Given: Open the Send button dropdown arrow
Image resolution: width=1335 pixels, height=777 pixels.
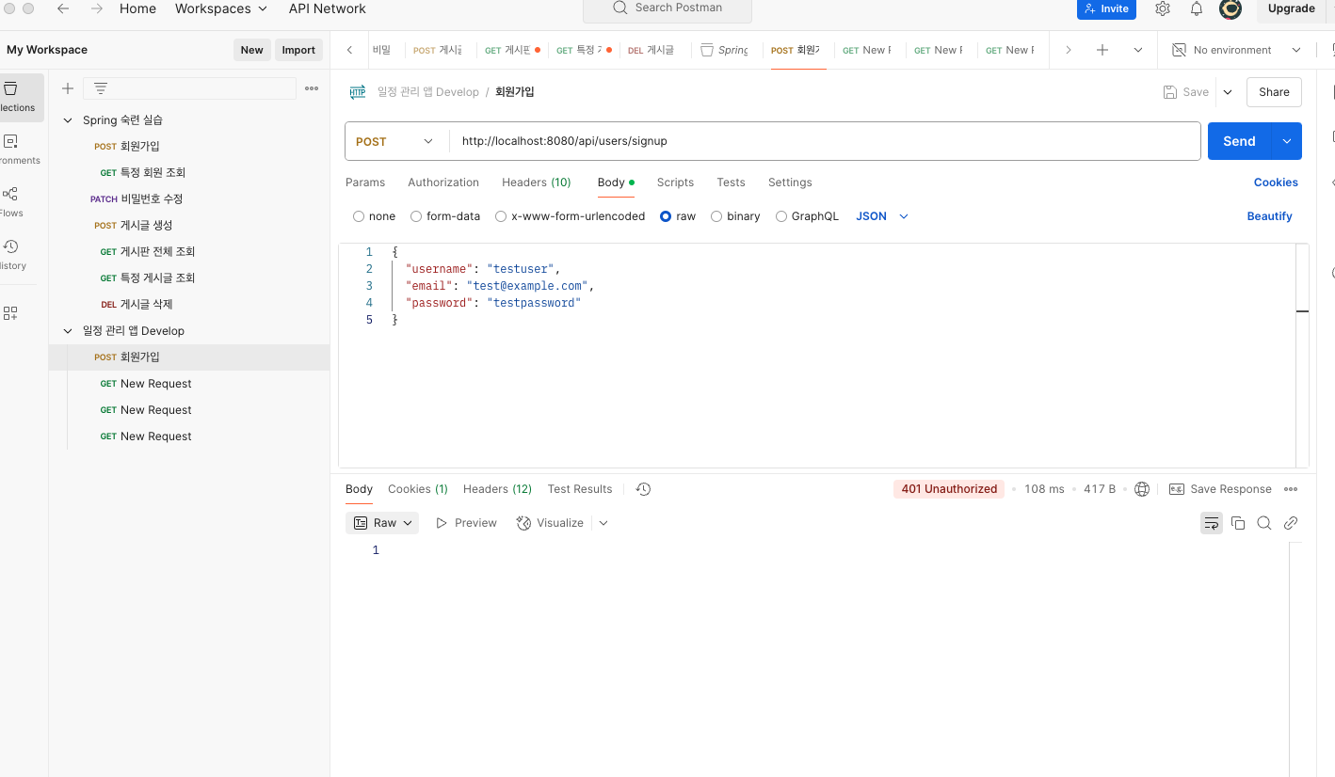Looking at the screenshot, I should (1287, 141).
